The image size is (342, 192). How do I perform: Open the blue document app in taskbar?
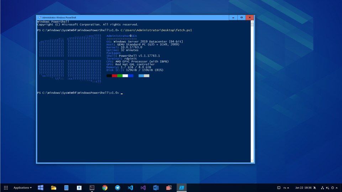(x=66, y=188)
